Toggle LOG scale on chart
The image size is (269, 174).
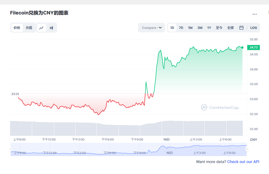click(253, 28)
